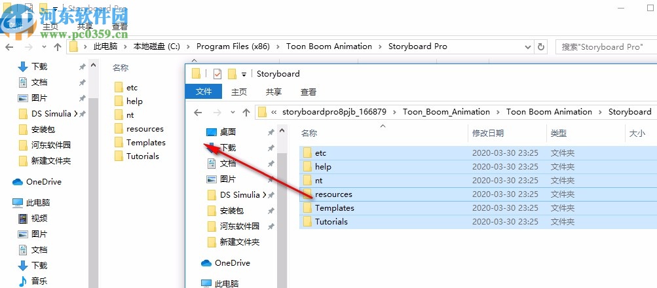Open 图片 in Storyboard window sidebar

227,179
